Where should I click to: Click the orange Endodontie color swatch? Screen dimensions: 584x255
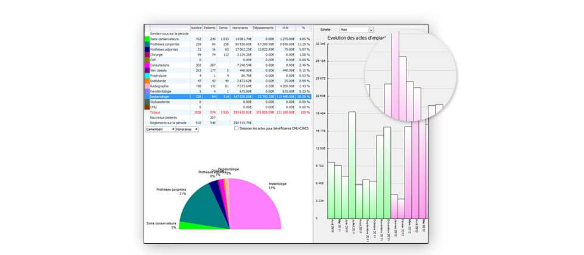pyautogui.click(x=147, y=81)
